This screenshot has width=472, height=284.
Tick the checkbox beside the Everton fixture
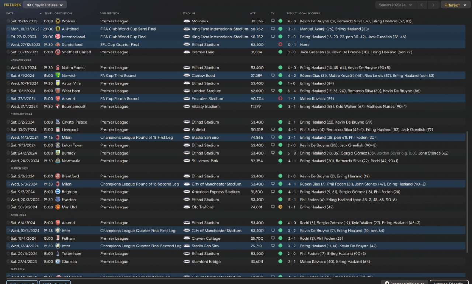(x=8, y=200)
